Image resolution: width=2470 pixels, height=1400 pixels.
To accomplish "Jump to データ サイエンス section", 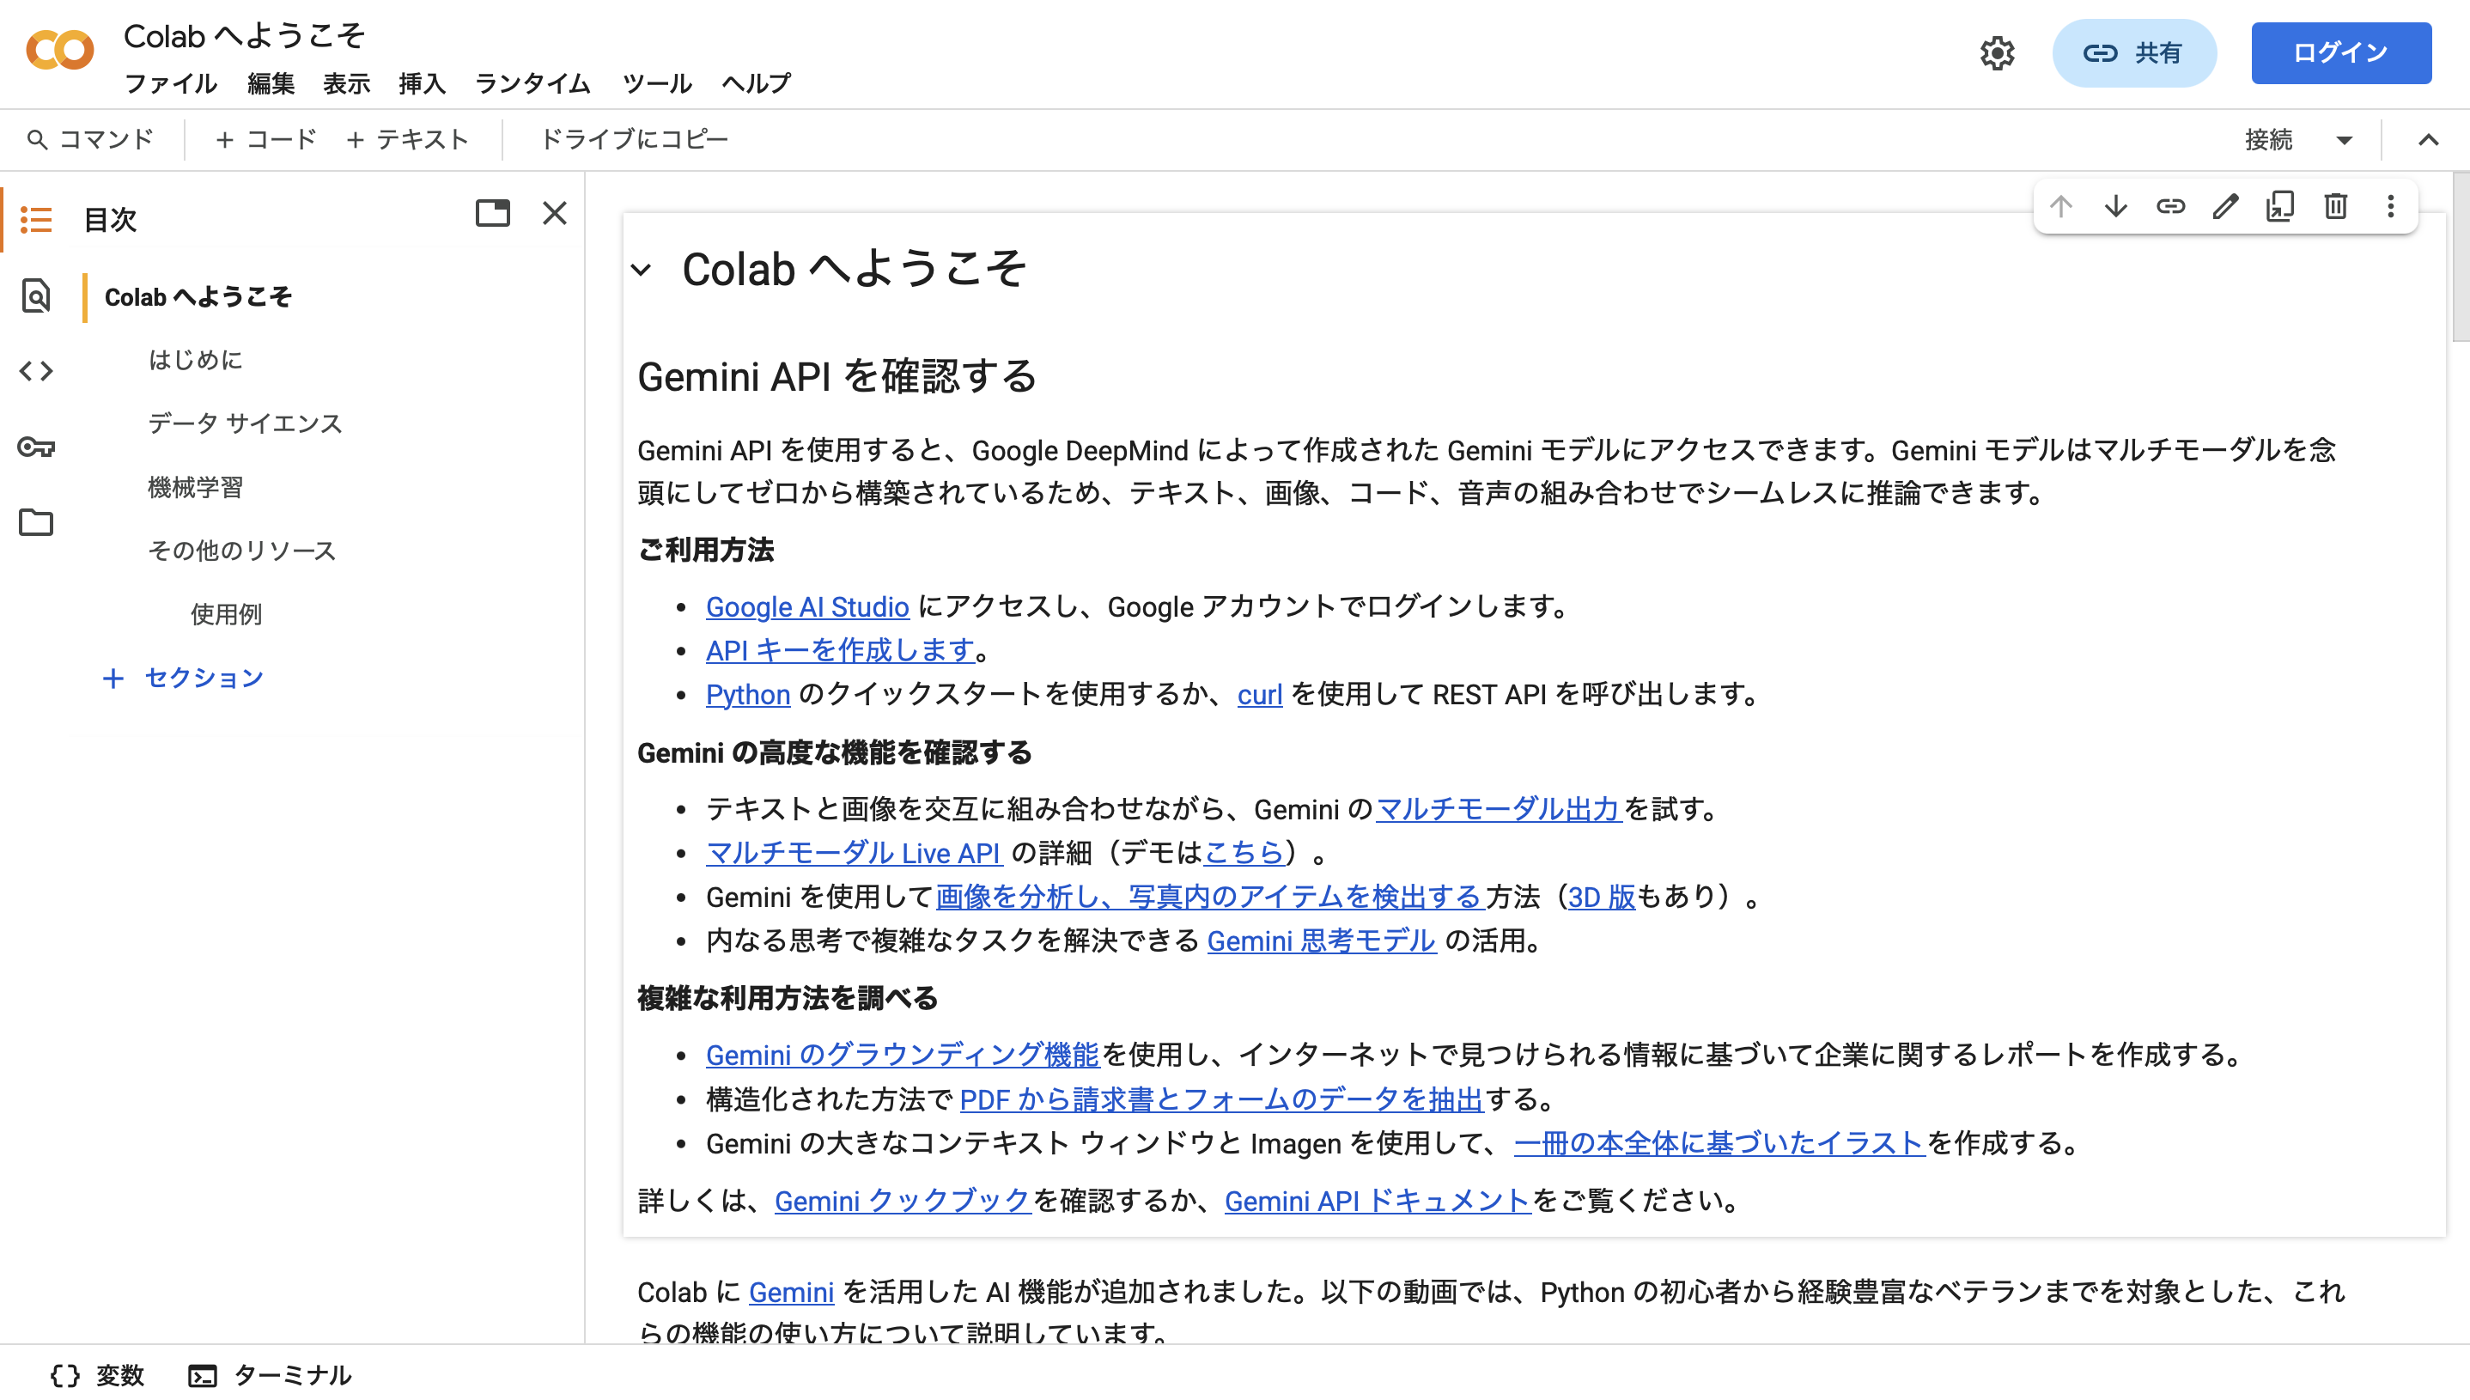I will [244, 423].
